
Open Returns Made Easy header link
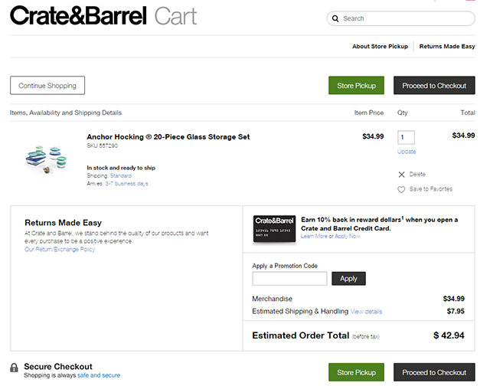click(x=447, y=46)
